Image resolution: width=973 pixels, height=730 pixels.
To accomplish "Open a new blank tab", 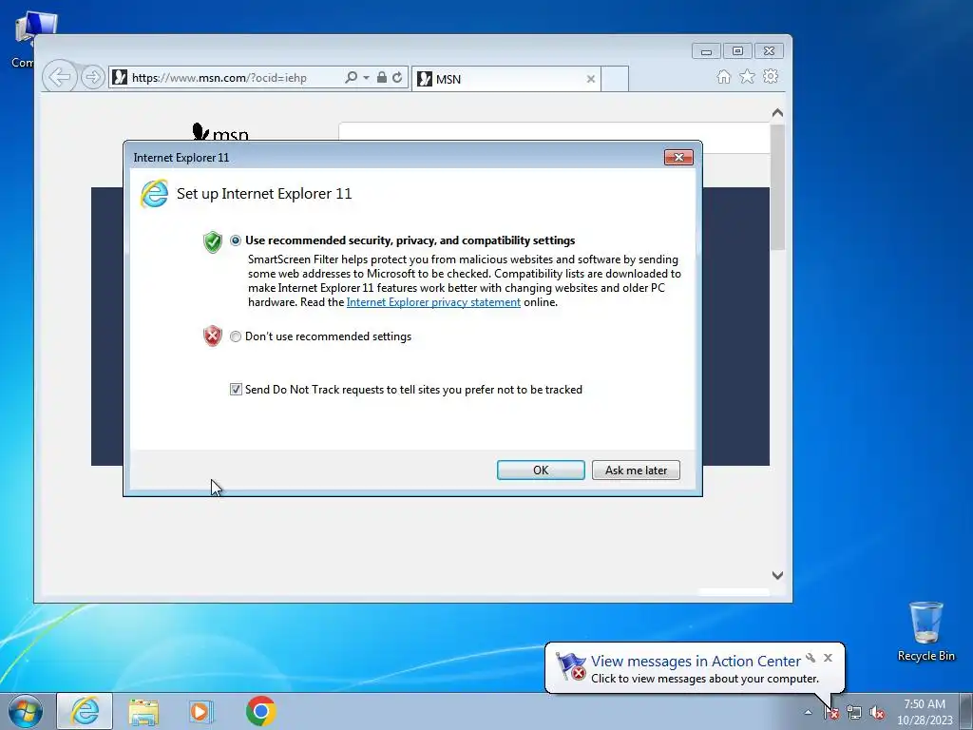I will (615, 79).
